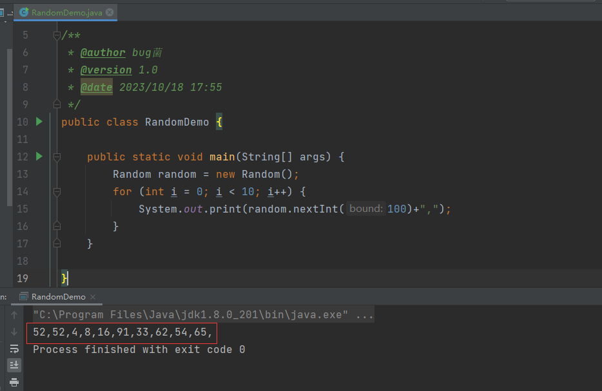This screenshot has height=391, width=602.
Task: Click the highlighted @date tag
Action: (x=97, y=87)
